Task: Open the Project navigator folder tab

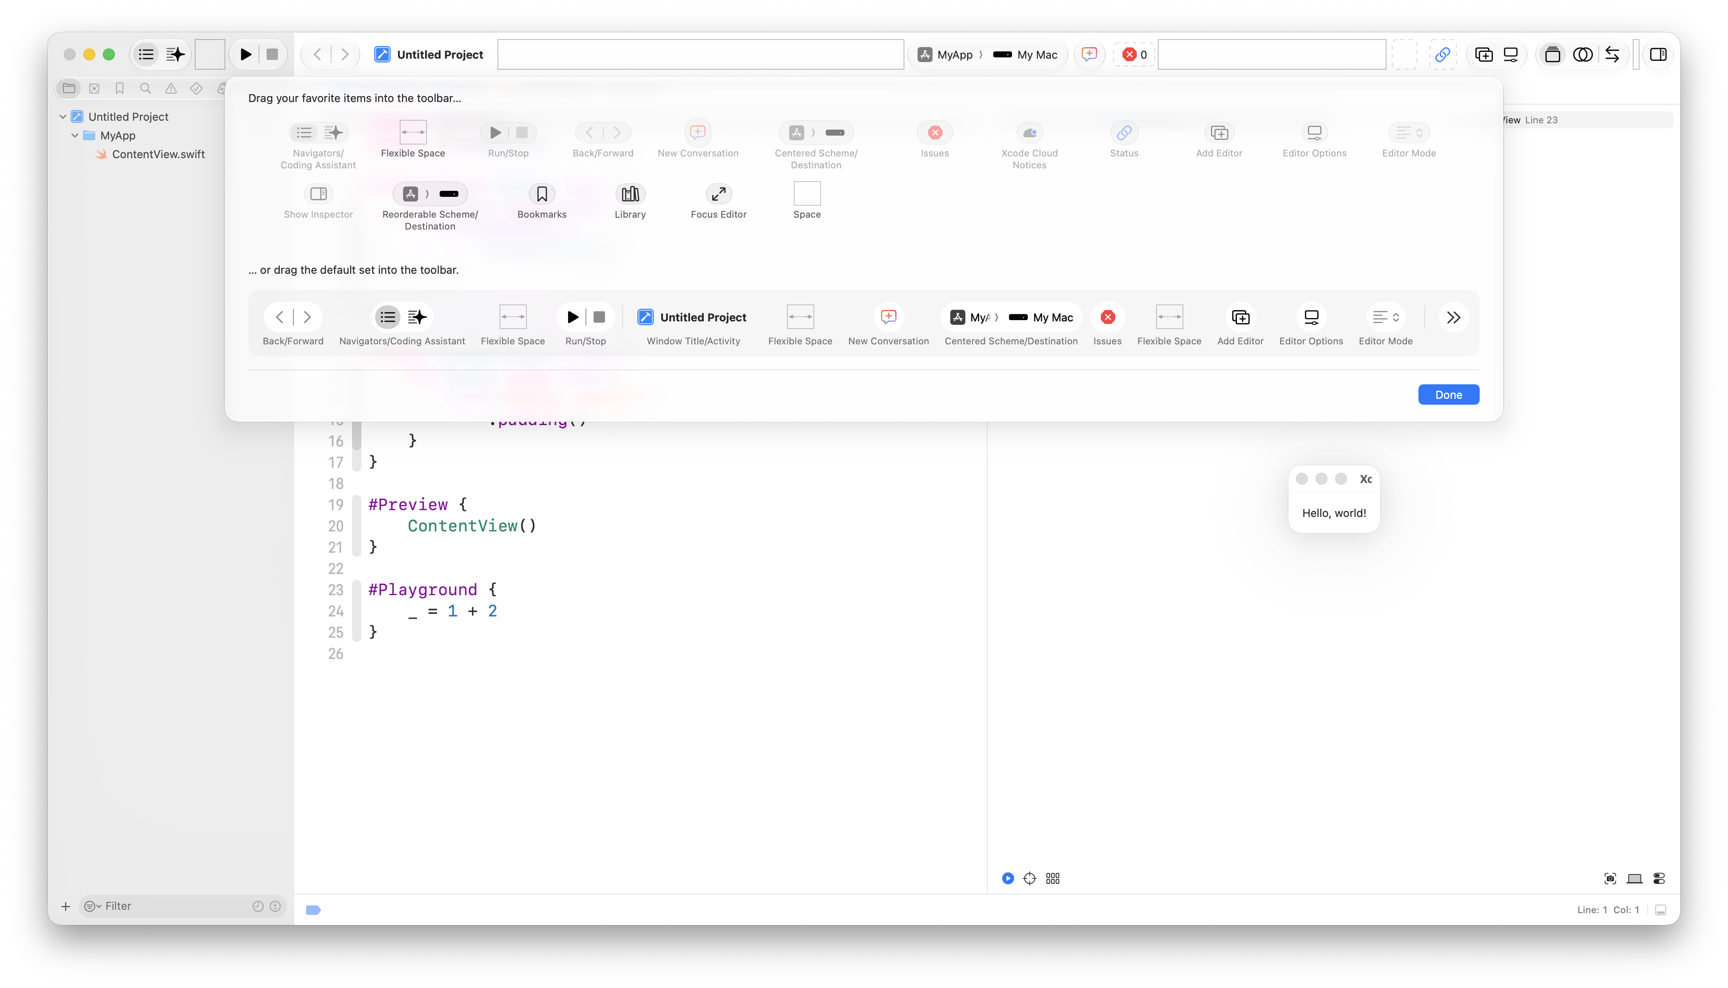Action: point(68,88)
